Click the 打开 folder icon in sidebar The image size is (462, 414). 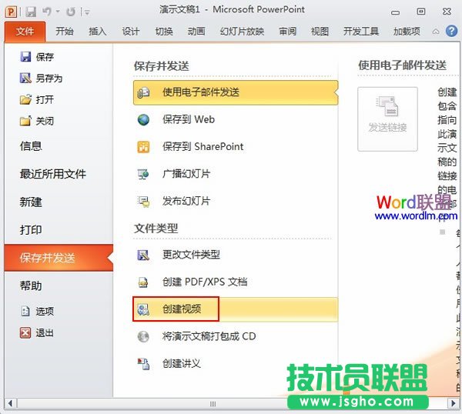tap(25, 99)
